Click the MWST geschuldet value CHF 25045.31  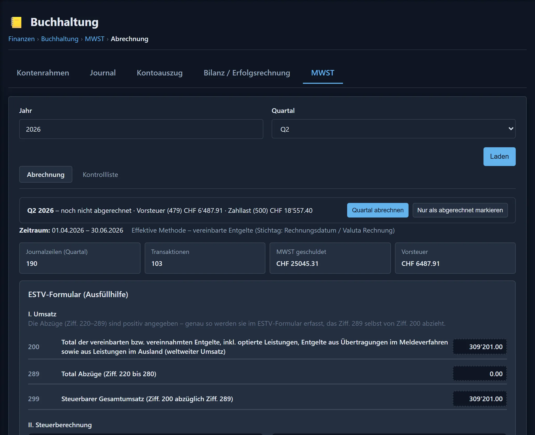pos(297,264)
